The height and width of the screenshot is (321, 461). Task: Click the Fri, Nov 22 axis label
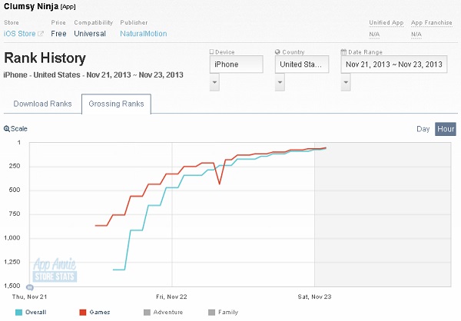click(171, 297)
